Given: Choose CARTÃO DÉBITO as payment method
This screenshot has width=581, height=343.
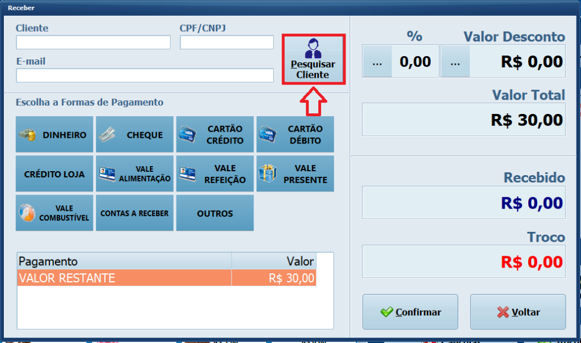Looking at the screenshot, I should tap(294, 134).
